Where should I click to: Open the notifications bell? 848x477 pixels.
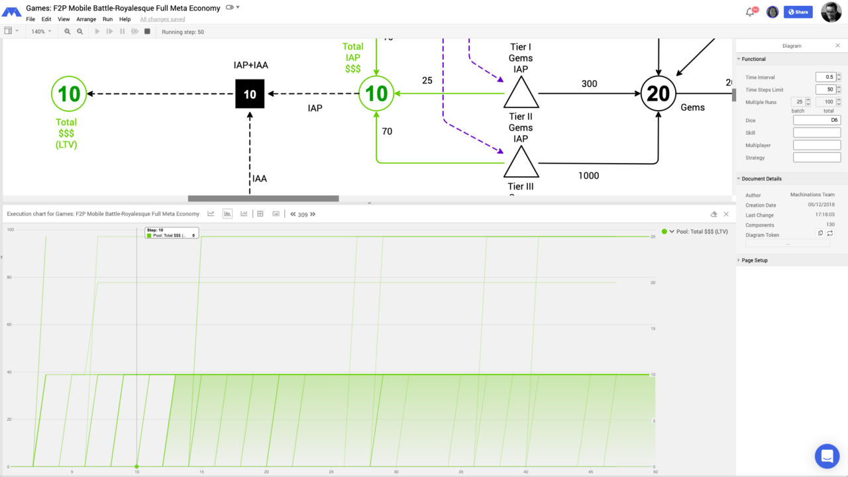point(751,12)
